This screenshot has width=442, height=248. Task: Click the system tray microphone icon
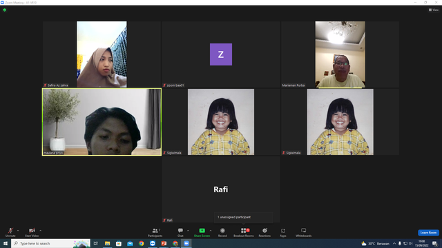tap(399, 243)
